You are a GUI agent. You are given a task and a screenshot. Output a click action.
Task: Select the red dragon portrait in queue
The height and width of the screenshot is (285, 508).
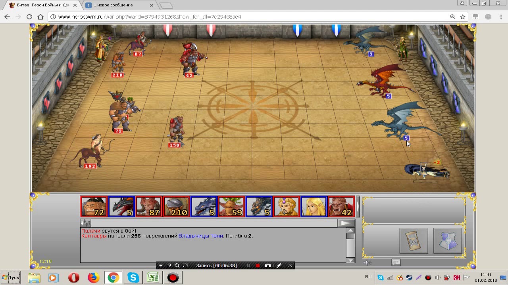point(121,207)
